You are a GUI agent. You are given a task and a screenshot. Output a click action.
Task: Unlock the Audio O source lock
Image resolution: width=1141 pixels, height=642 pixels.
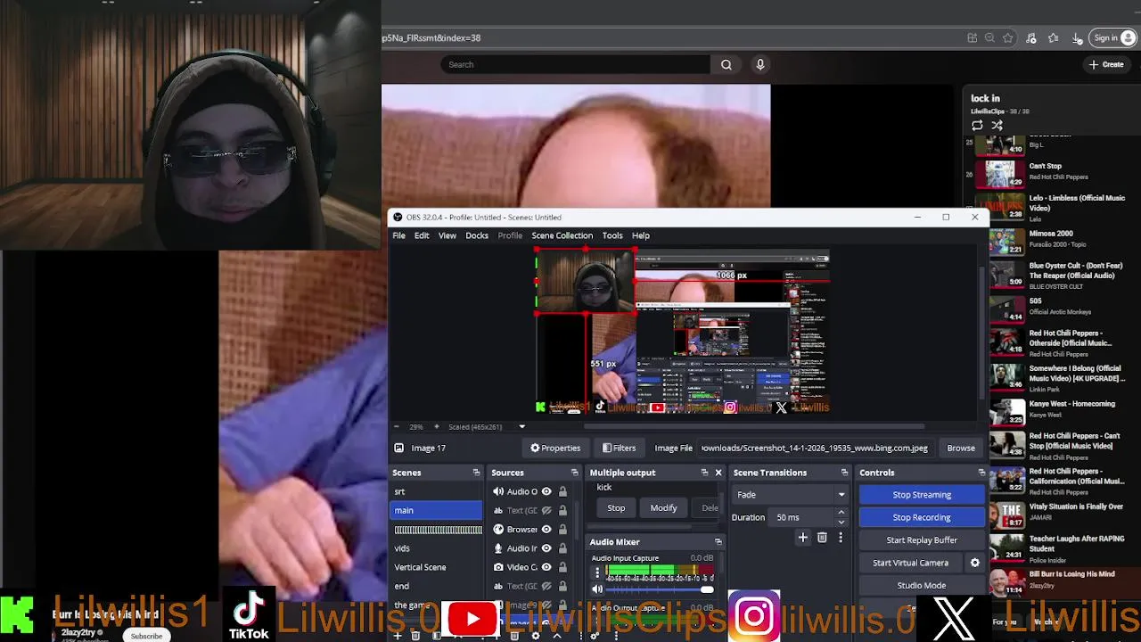[562, 491]
